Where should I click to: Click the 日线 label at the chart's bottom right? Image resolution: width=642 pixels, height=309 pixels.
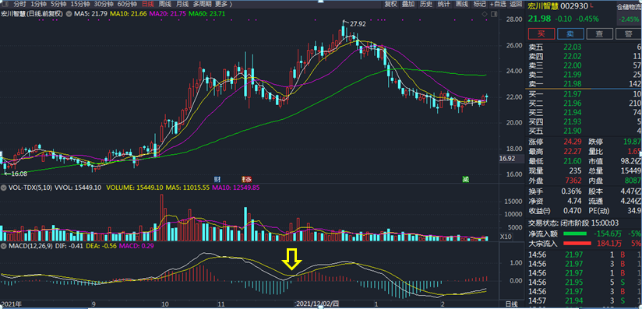tap(511, 304)
